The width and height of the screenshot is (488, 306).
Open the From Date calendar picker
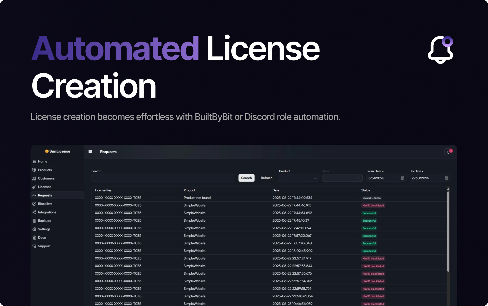click(x=402, y=178)
